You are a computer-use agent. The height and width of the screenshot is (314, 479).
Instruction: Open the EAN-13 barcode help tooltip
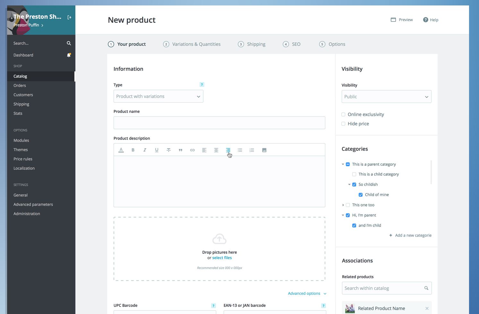323,306
